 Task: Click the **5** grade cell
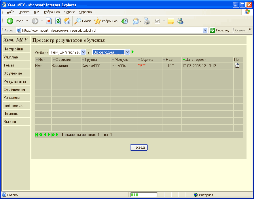149,66
